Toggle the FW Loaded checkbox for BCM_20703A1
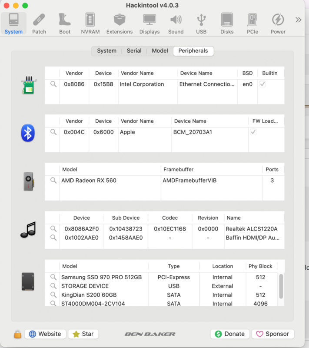Screen dimensions: 309x348 [x=253, y=132]
